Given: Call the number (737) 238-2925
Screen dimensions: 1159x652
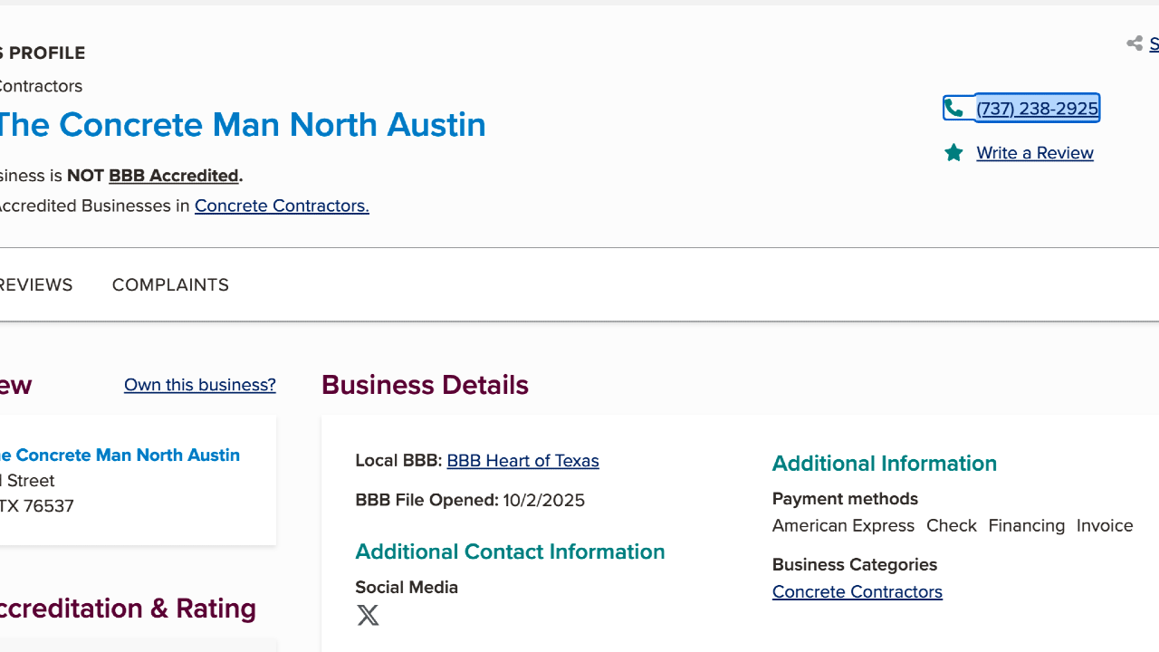Looking at the screenshot, I should [1037, 108].
